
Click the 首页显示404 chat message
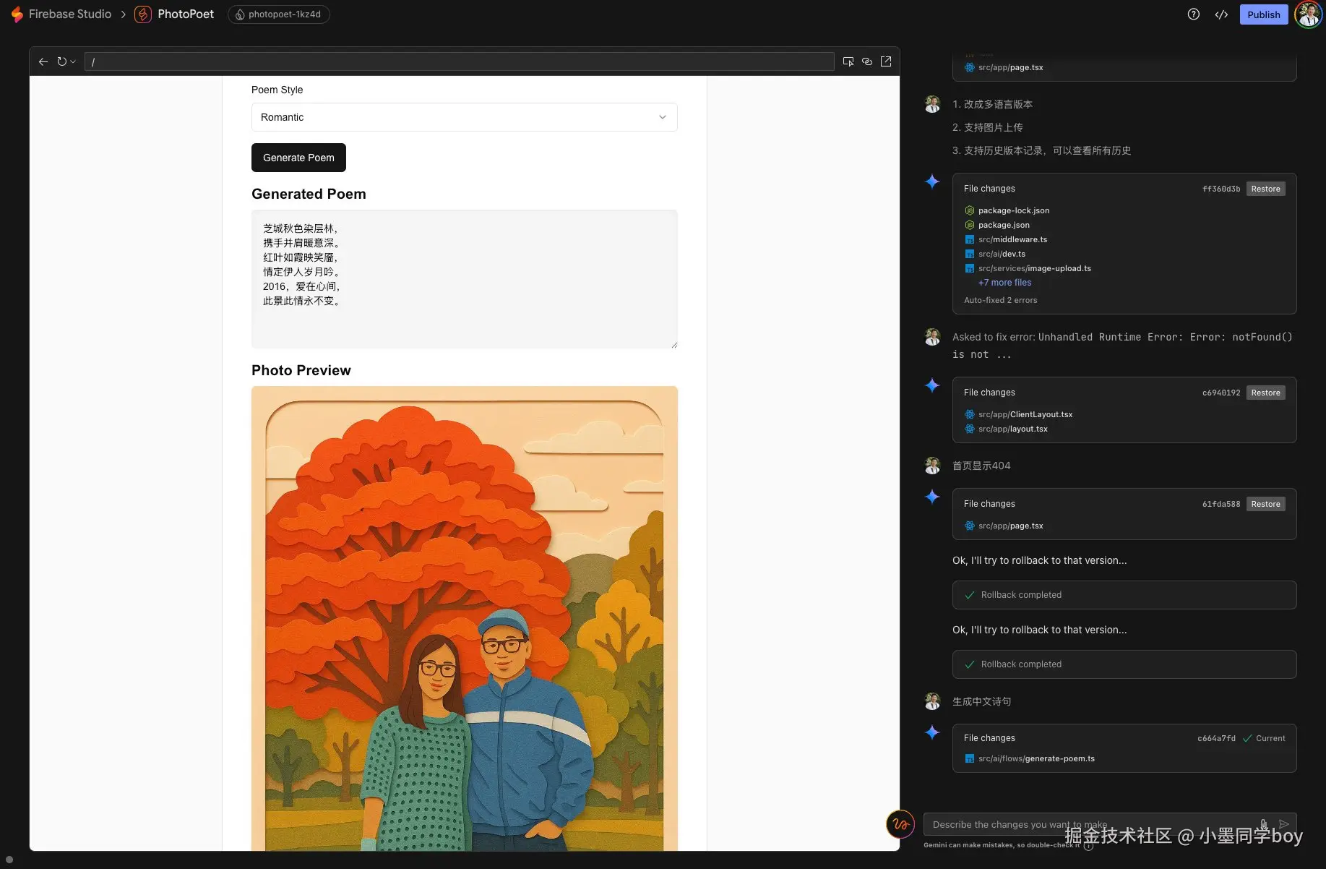point(981,466)
